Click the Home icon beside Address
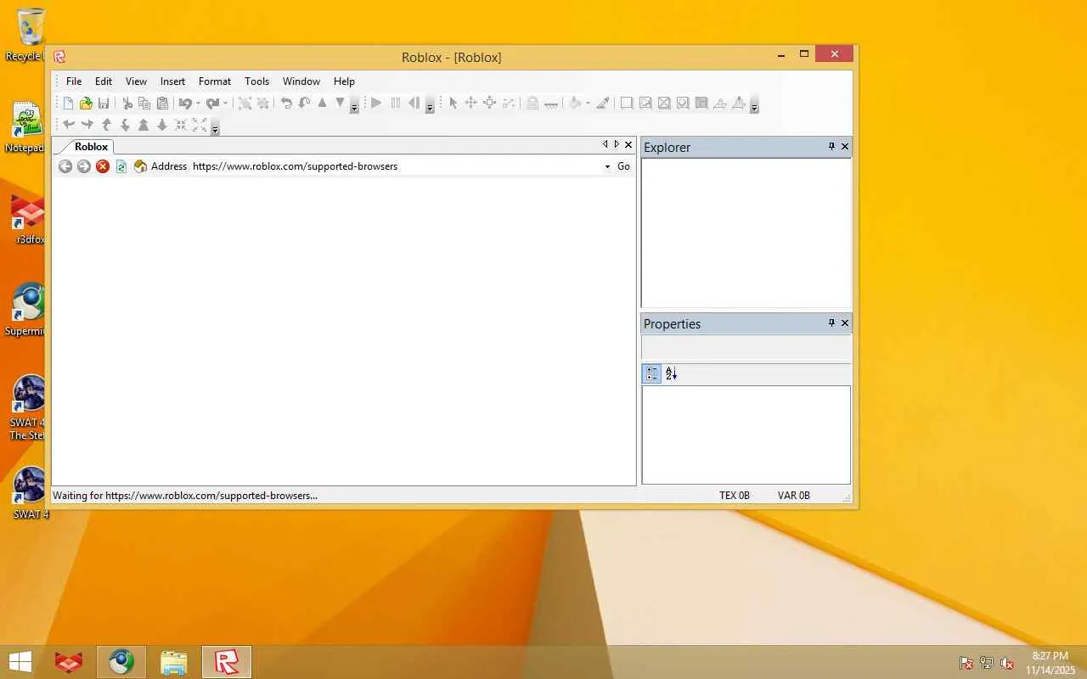Screen dimensions: 1087x679 [140, 166]
